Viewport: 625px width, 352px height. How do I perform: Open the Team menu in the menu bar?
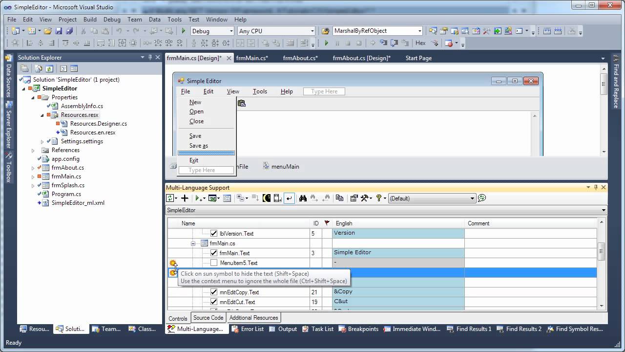[135, 20]
